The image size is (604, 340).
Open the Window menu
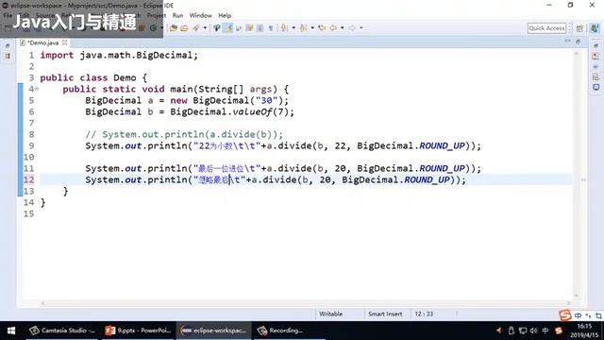(201, 15)
